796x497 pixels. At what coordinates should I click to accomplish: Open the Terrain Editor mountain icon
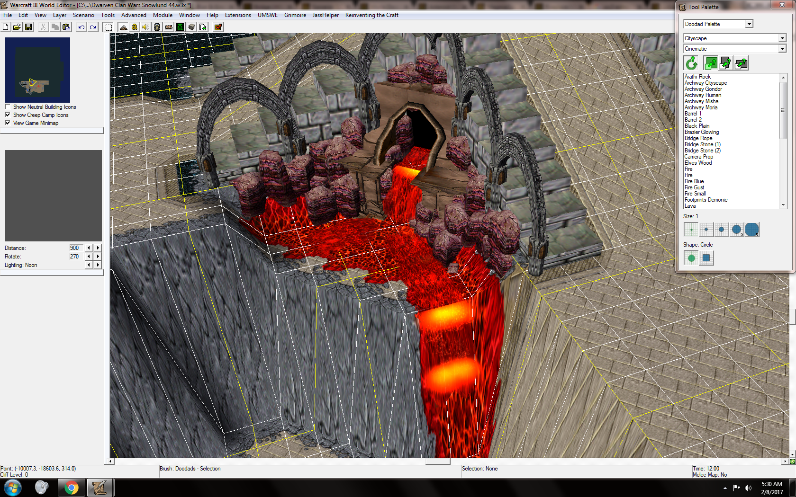click(123, 27)
